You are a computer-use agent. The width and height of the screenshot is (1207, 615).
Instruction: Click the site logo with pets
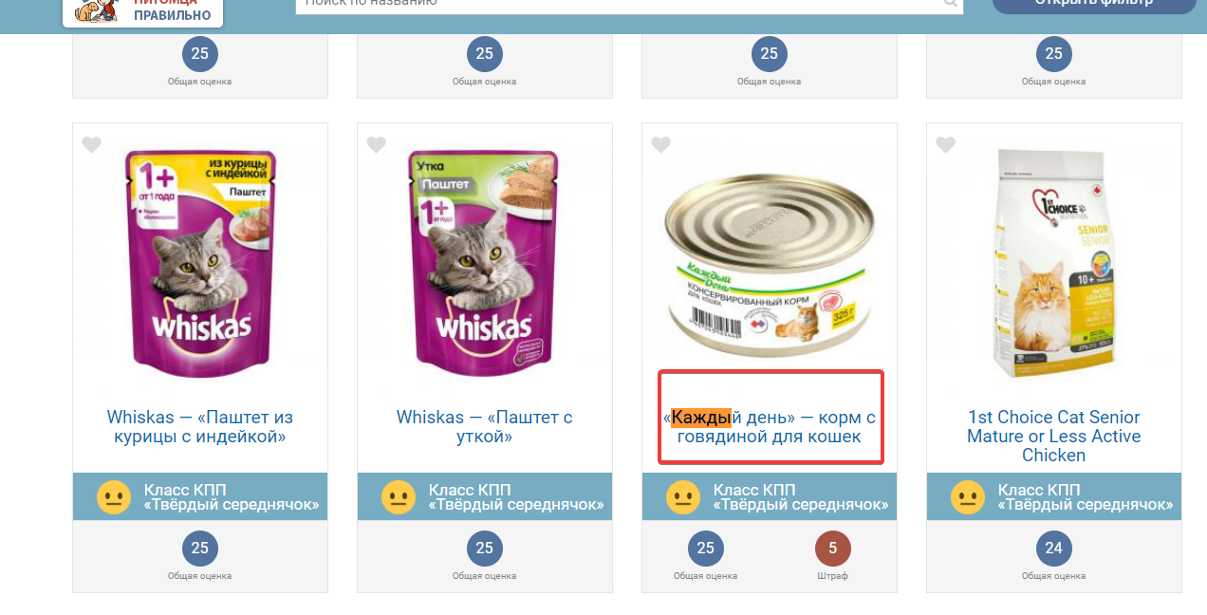[x=143, y=11]
